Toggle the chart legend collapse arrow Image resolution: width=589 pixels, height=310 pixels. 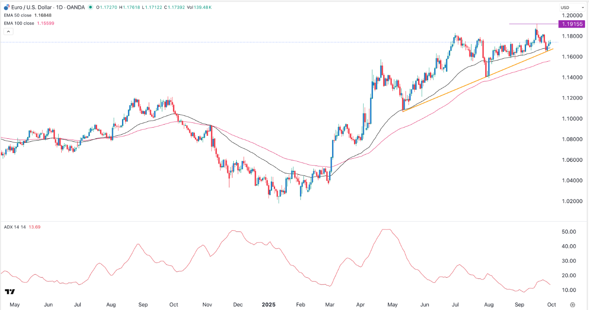8,31
